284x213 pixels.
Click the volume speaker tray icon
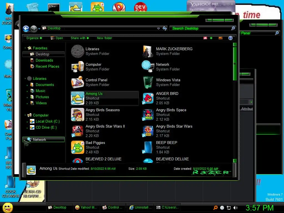(x=235, y=208)
